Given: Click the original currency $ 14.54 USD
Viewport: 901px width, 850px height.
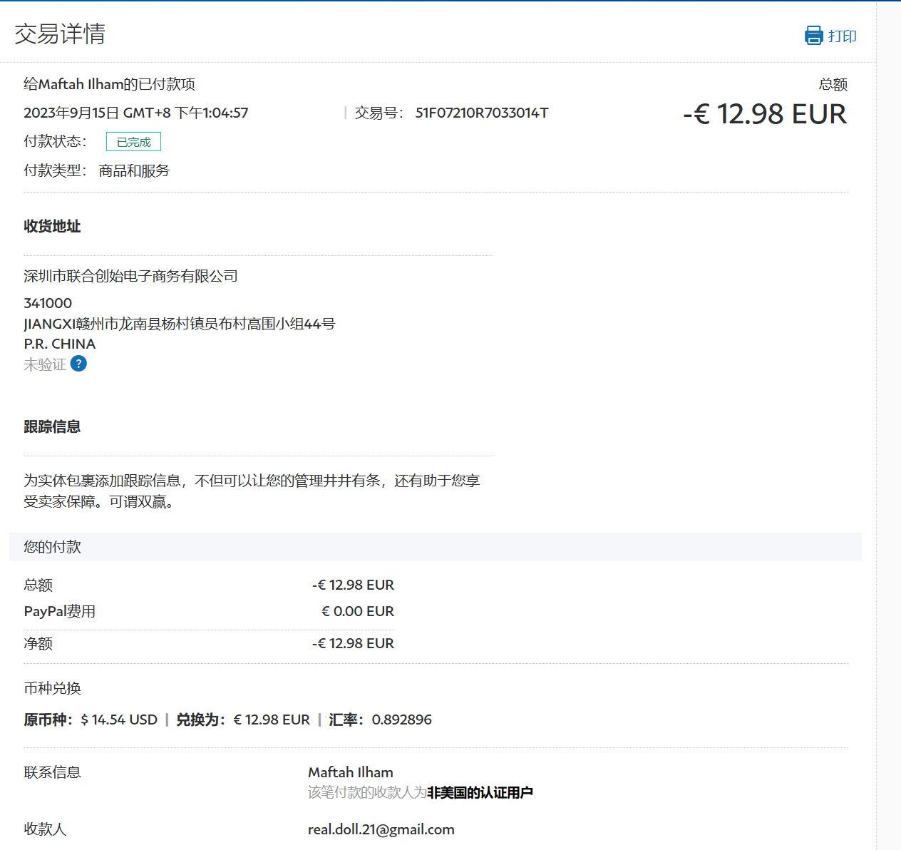Looking at the screenshot, I should pos(119,720).
